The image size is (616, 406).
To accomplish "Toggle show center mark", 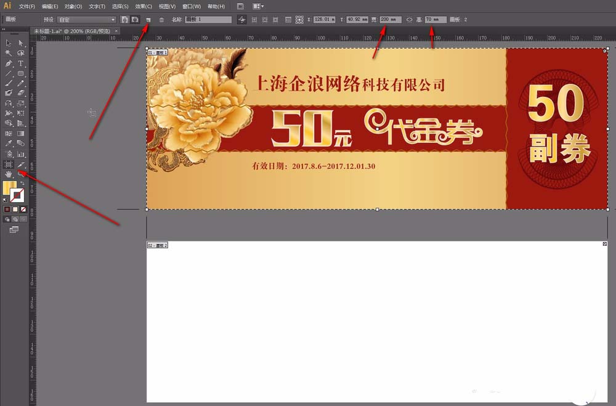I will point(254,20).
